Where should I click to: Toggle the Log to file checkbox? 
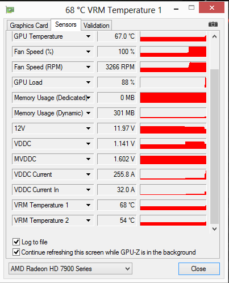(x=16, y=242)
